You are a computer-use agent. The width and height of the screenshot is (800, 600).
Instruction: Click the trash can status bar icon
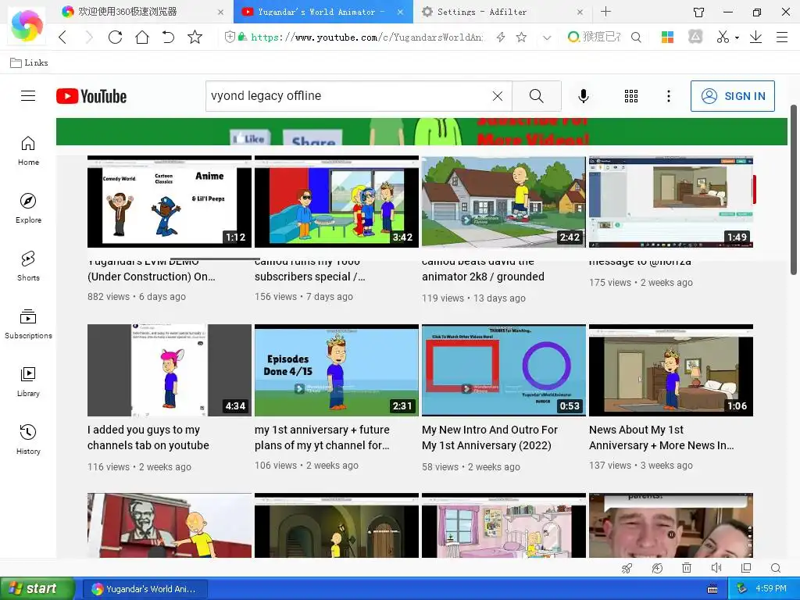pyautogui.click(x=687, y=568)
